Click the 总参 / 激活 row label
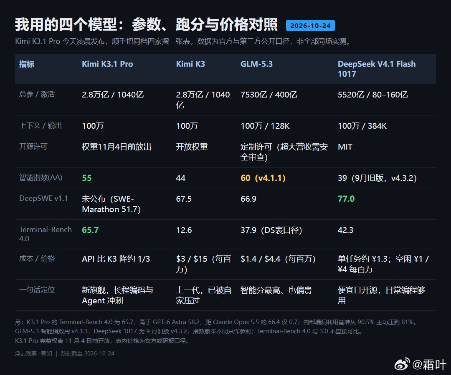 click(x=37, y=94)
